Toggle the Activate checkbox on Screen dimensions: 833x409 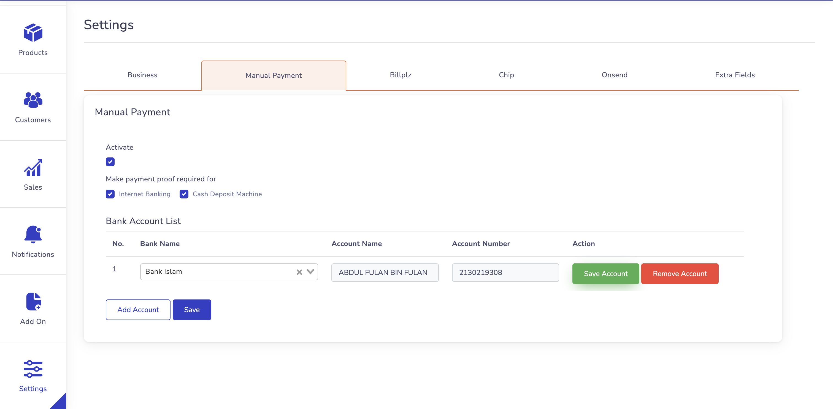pos(110,162)
